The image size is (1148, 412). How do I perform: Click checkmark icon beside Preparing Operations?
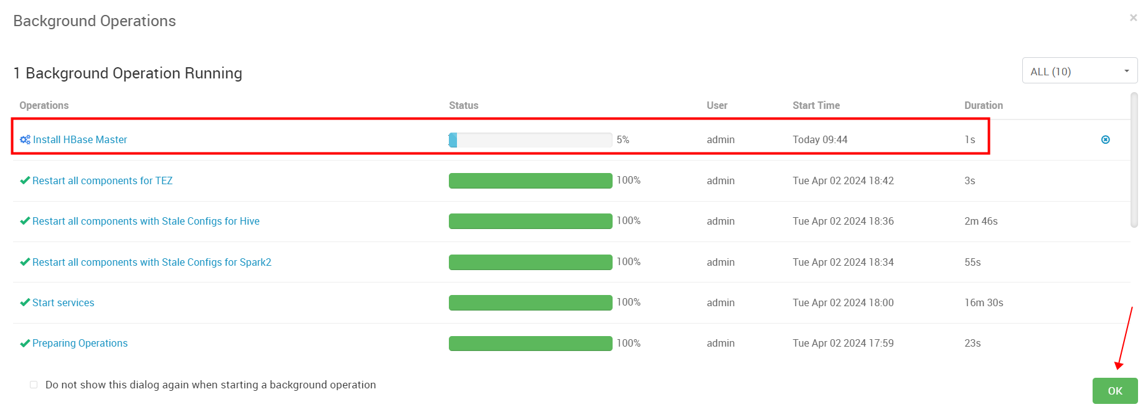pos(25,344)
